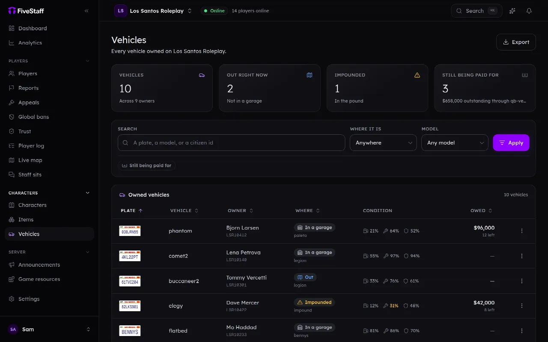
Task: Click the sparkle assistant icon in header
Action: pos(512,11)
